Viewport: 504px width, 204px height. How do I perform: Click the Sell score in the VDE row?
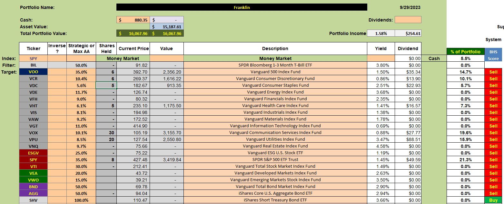pos(493,92)
